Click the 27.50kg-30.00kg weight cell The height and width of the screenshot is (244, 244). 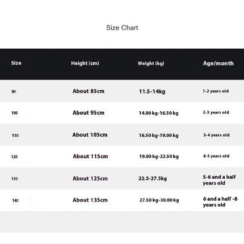(x=159, y=200)
